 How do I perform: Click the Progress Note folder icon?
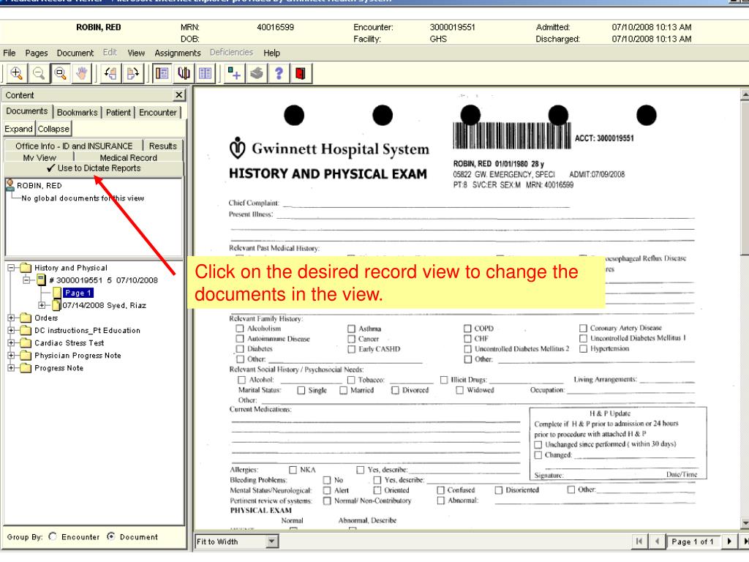(26, 368)
